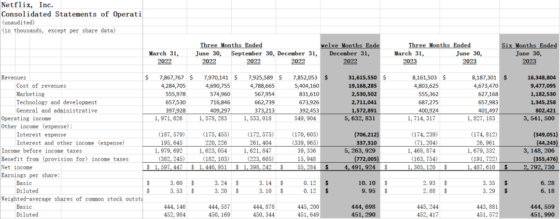Select the 'Revenues' row label

(x=14, y=77)
